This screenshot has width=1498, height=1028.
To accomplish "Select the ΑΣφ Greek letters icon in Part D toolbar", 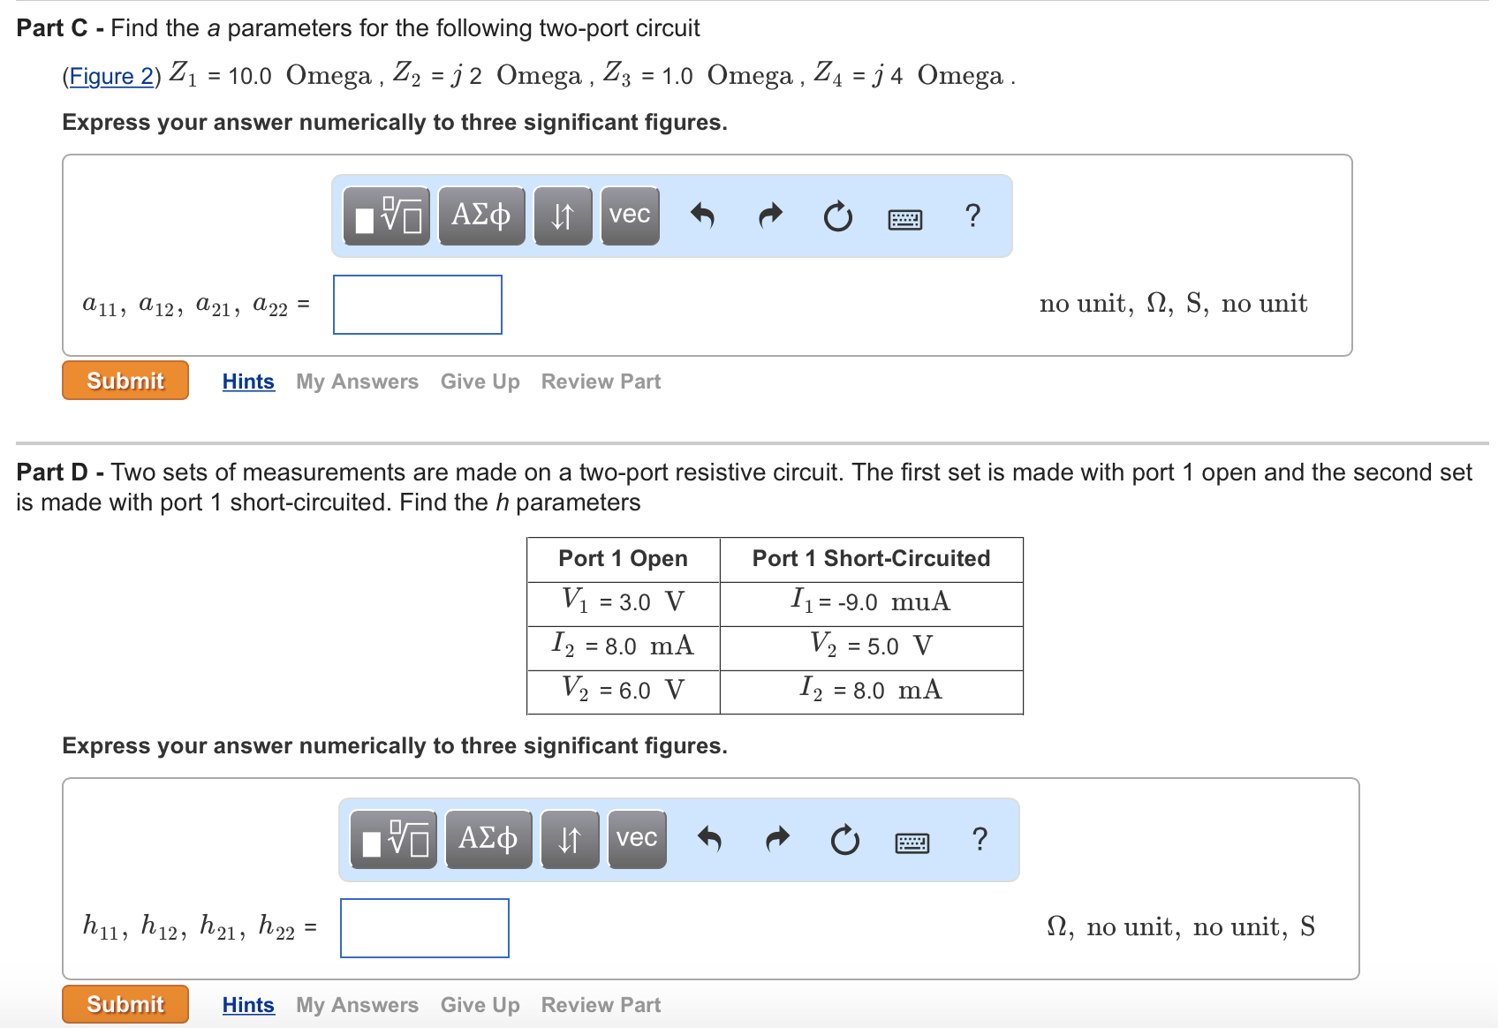I will pyautogui.click(x=488, y=838).
